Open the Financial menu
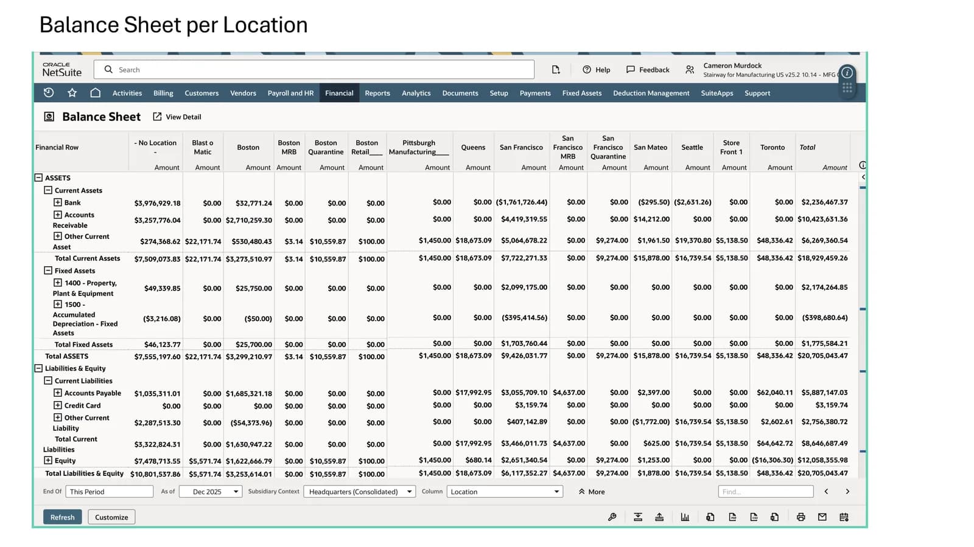The image size is (974, 547). [x=339, y=93]
